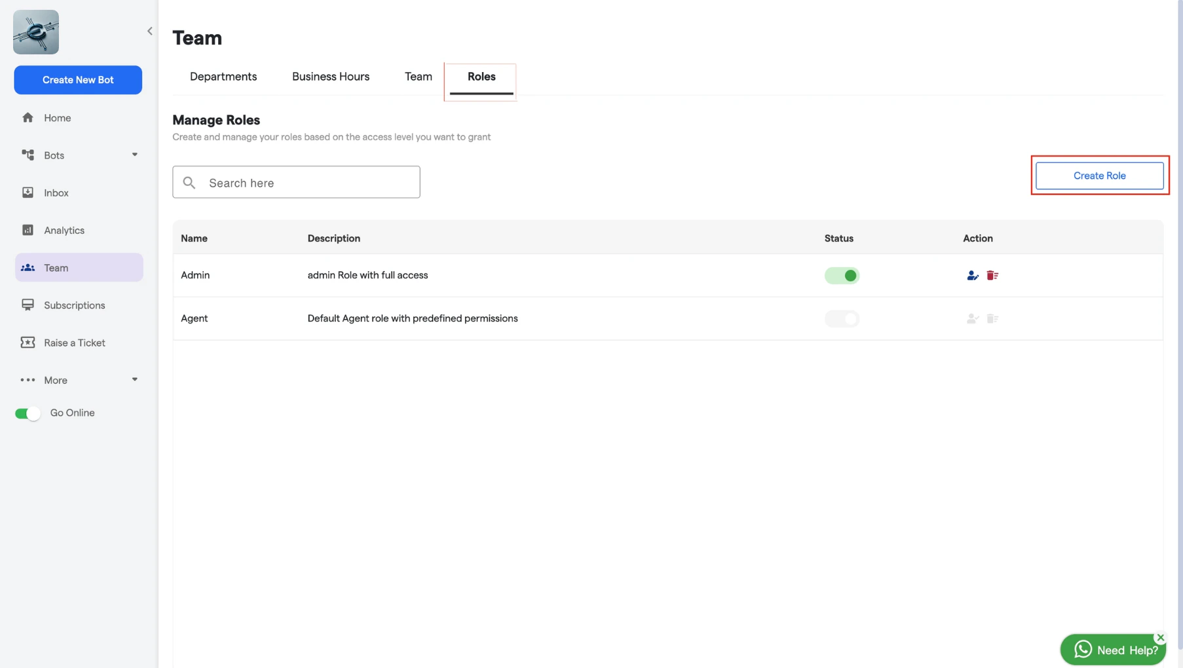Dismiss the Need Help widget

(1161, 637)
